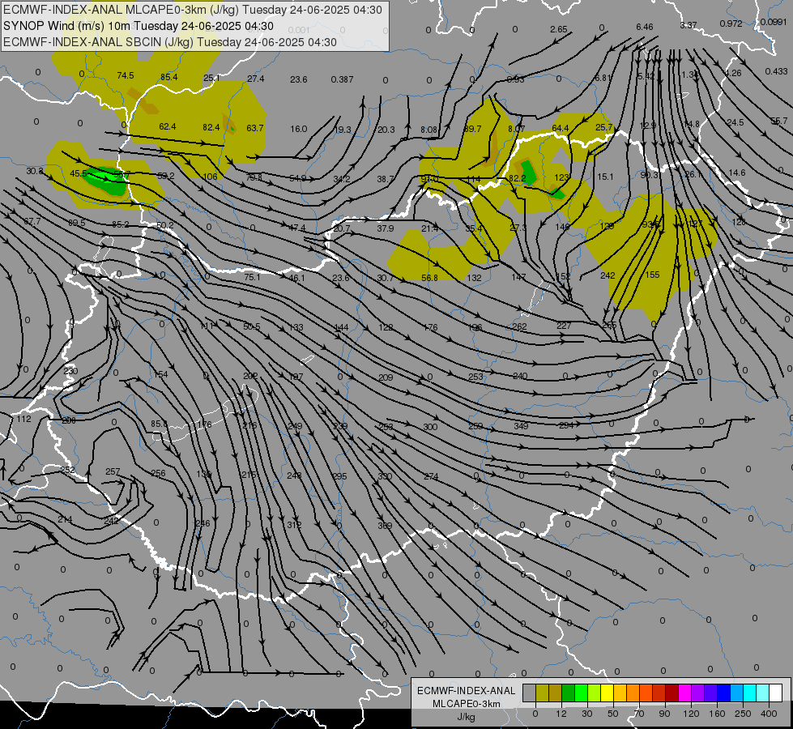
Task: Click the white legend swatch after 400
Action: point(776,693)
